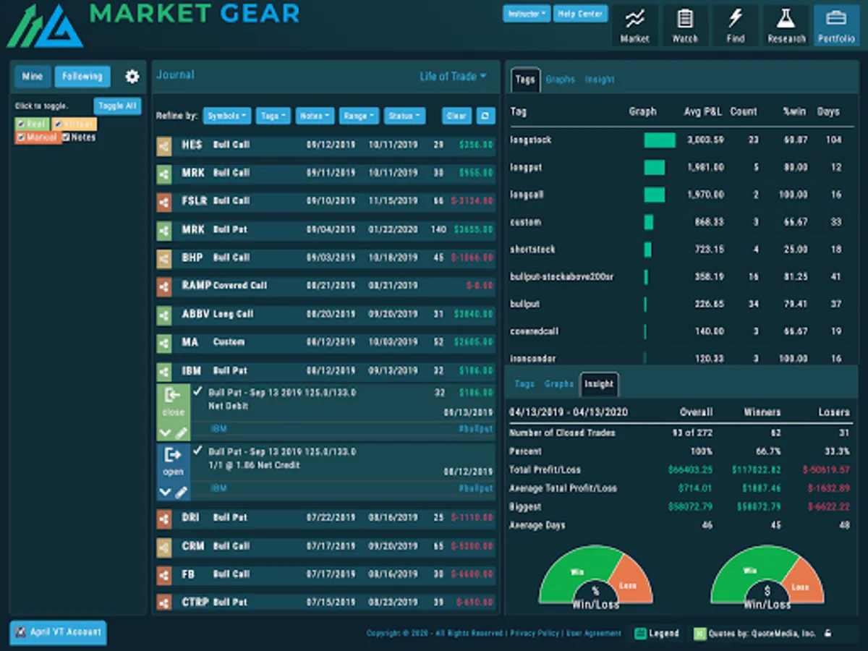The width and height of the screenshot is (868, 651).
Task: Open the Notes filter dropdown
Action: [x=315, y=116]
